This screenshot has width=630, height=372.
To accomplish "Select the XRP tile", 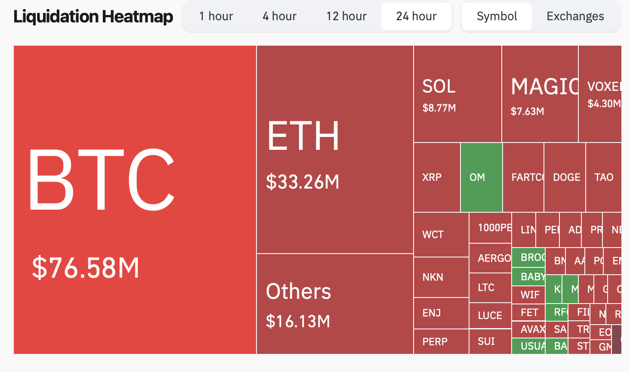I will 436,177.
